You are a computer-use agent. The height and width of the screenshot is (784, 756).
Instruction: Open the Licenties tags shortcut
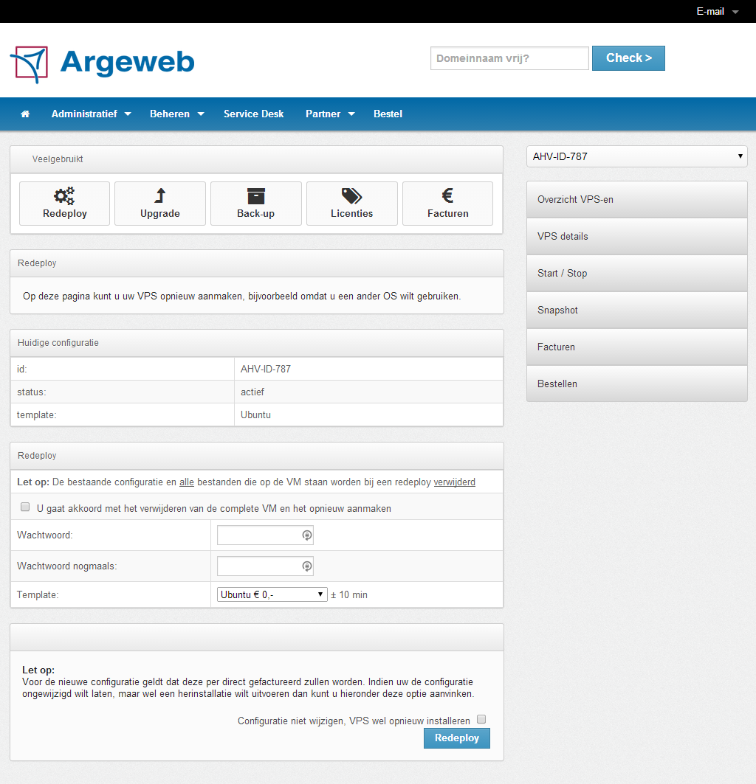click(x=351, y=204)
